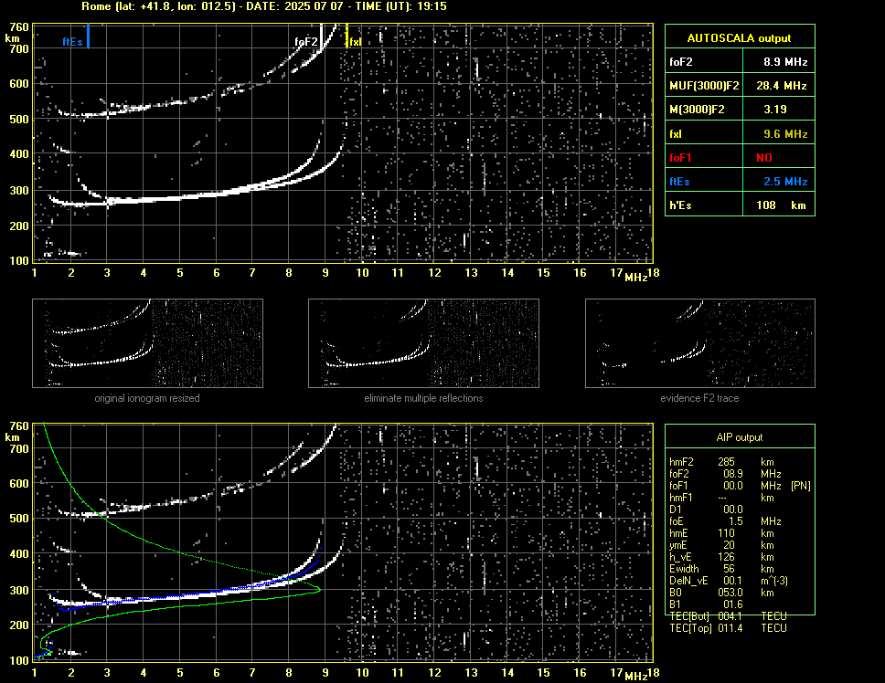Open the 'original ionogram resized' thumbnail
The width and height of the screenshot is (885, 683).
[x=147, y=343]
